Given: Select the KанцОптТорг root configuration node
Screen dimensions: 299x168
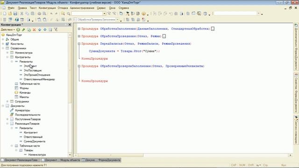Looking at the screenshot, I should coord(14,35).
